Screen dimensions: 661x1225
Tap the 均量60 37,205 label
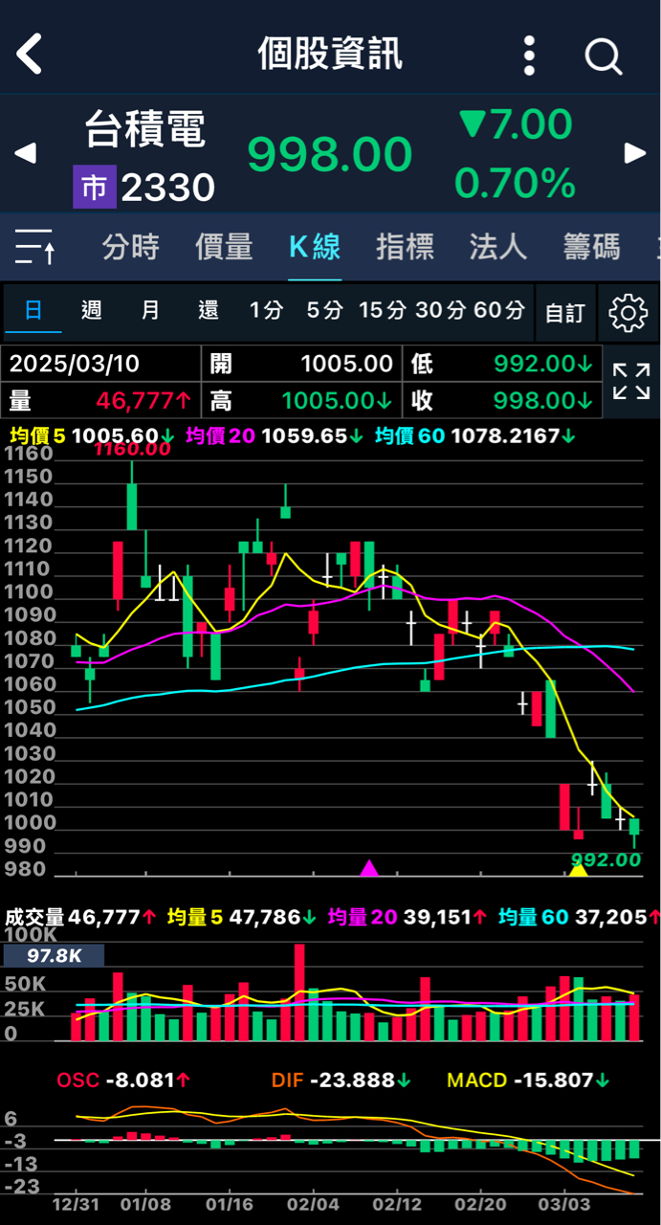click(x=579, y=917)
